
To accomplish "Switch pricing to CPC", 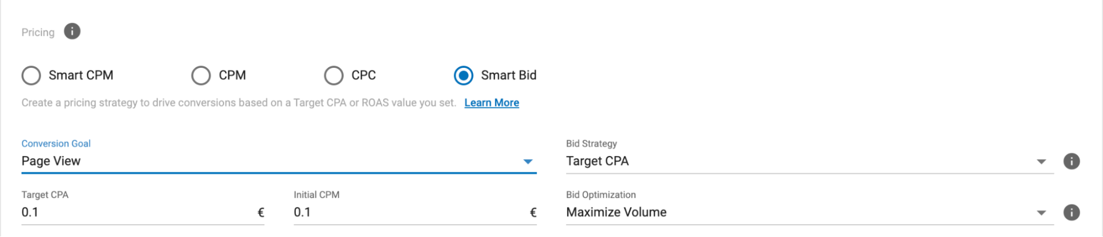I will (x=334, y=76).
